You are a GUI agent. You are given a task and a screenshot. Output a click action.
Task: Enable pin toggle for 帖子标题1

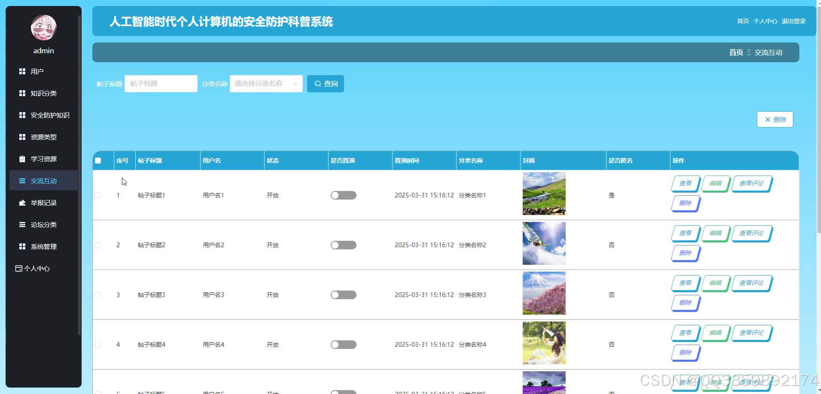tap(343, 195)
